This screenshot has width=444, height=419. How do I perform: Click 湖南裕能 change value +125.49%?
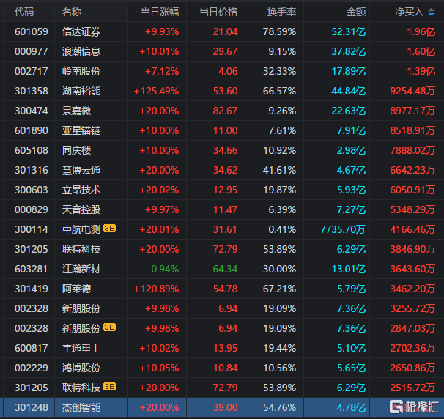click(156, 91)
